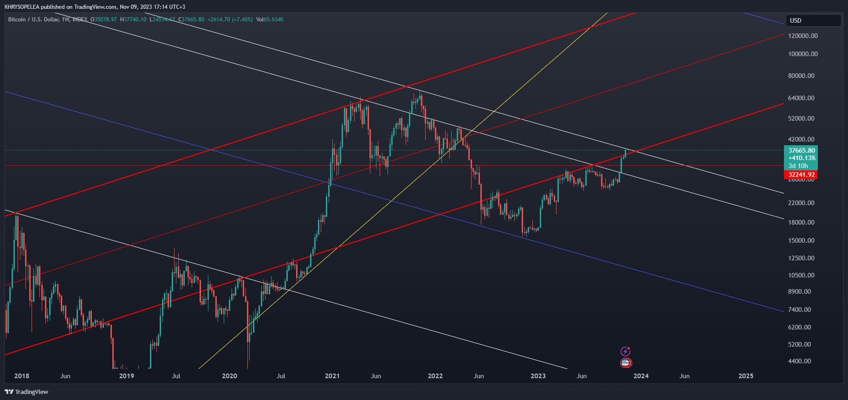Open the US flag economic event marker
The width and height of the screenshot is (848, 400).
[626, 363]
